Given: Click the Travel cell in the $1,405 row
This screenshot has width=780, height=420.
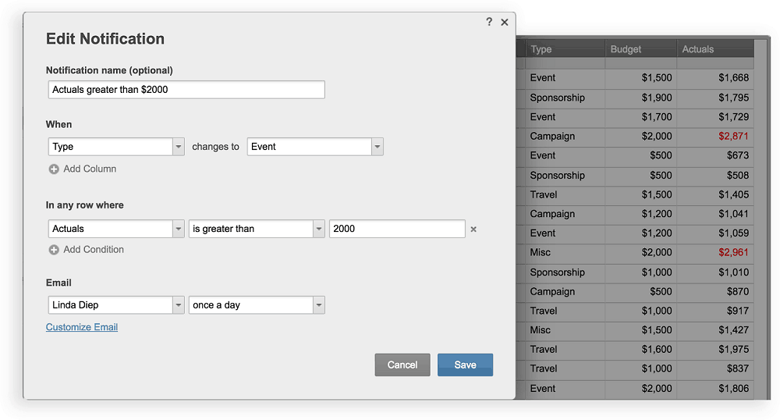Looking at the screenshot, I should click(565, 194).
